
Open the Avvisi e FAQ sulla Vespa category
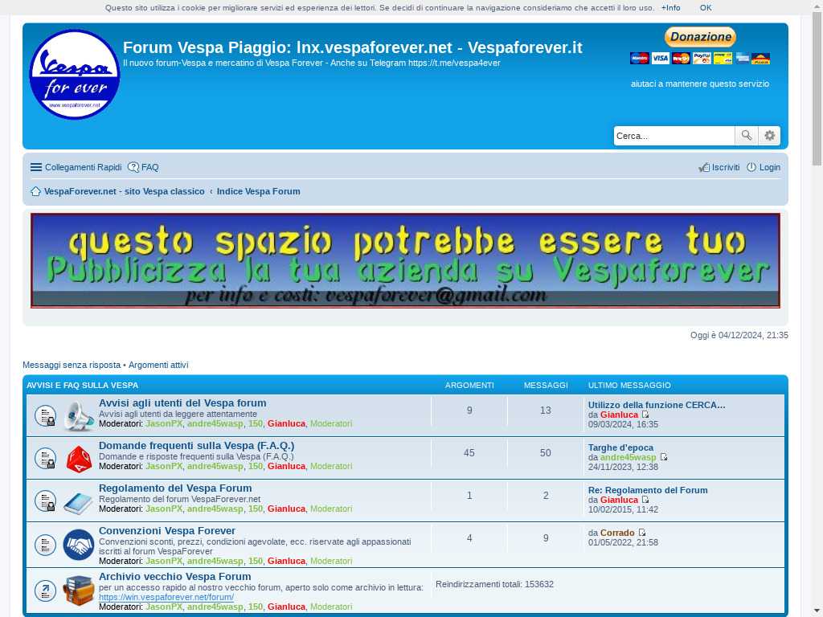click(83, 385)
